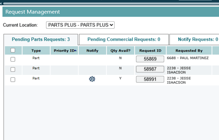This screenshot has width=219, height=140.
Task: Check the box for request 58991
Action: click(x=13, y=80)
